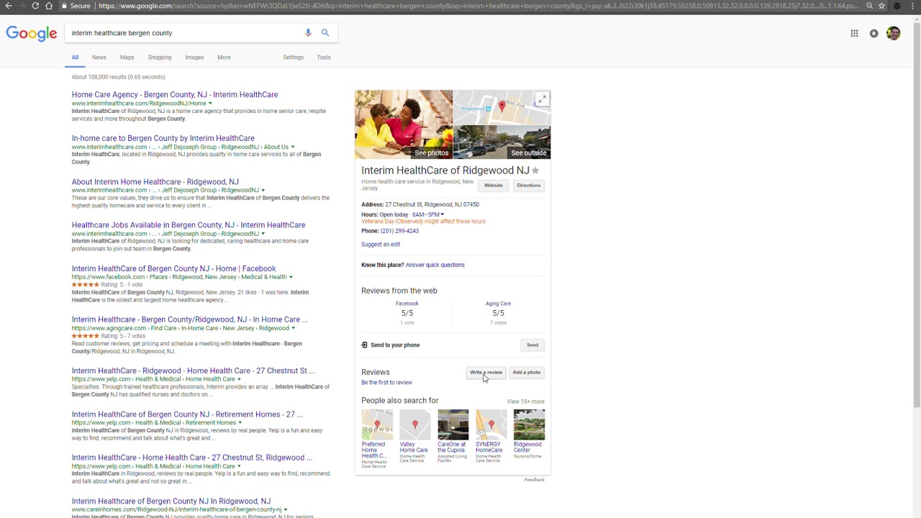Click the See photos thumbnail

tap(404, 124)
